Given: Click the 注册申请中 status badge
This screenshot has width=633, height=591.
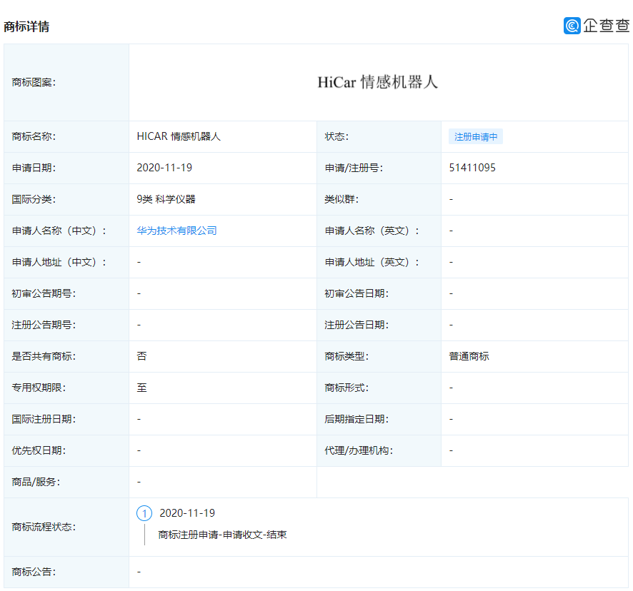Looking at the screenshot, I should 476,137.
